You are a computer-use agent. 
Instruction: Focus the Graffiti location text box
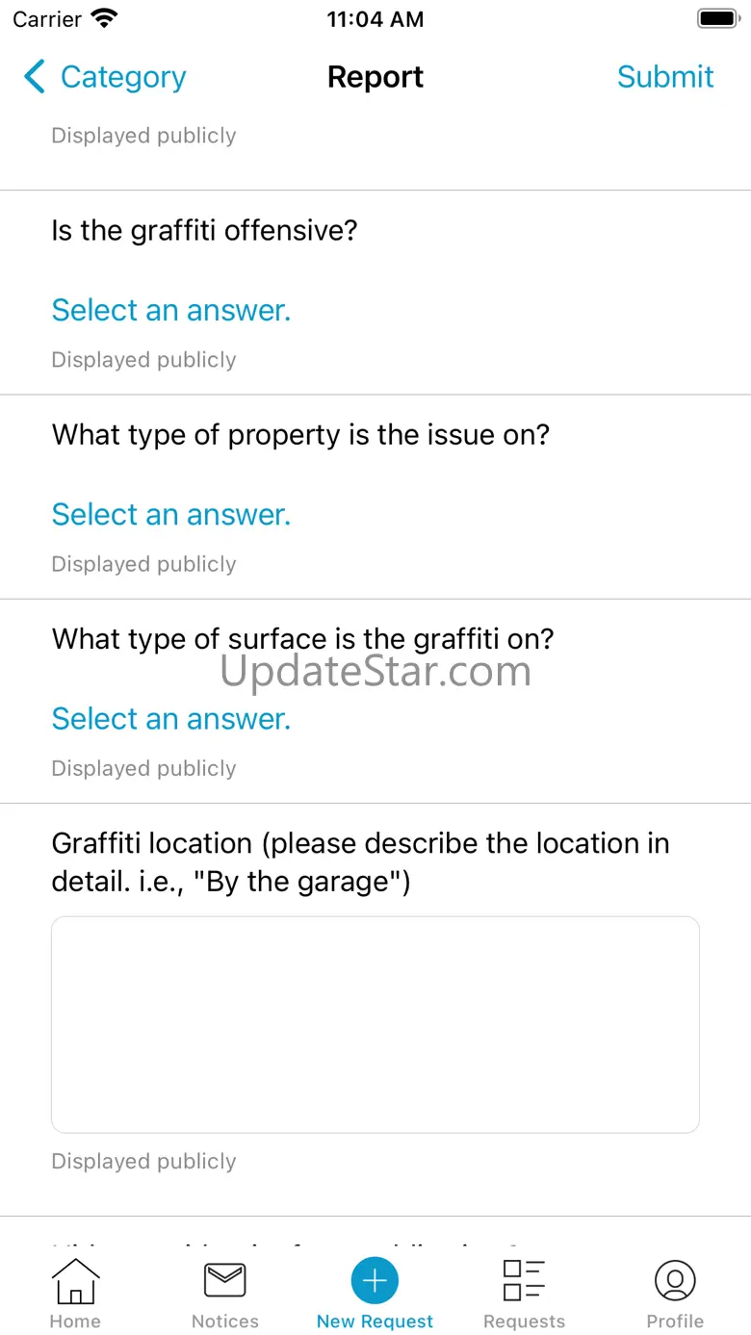pyautogui.click(x=375, y=1024)
